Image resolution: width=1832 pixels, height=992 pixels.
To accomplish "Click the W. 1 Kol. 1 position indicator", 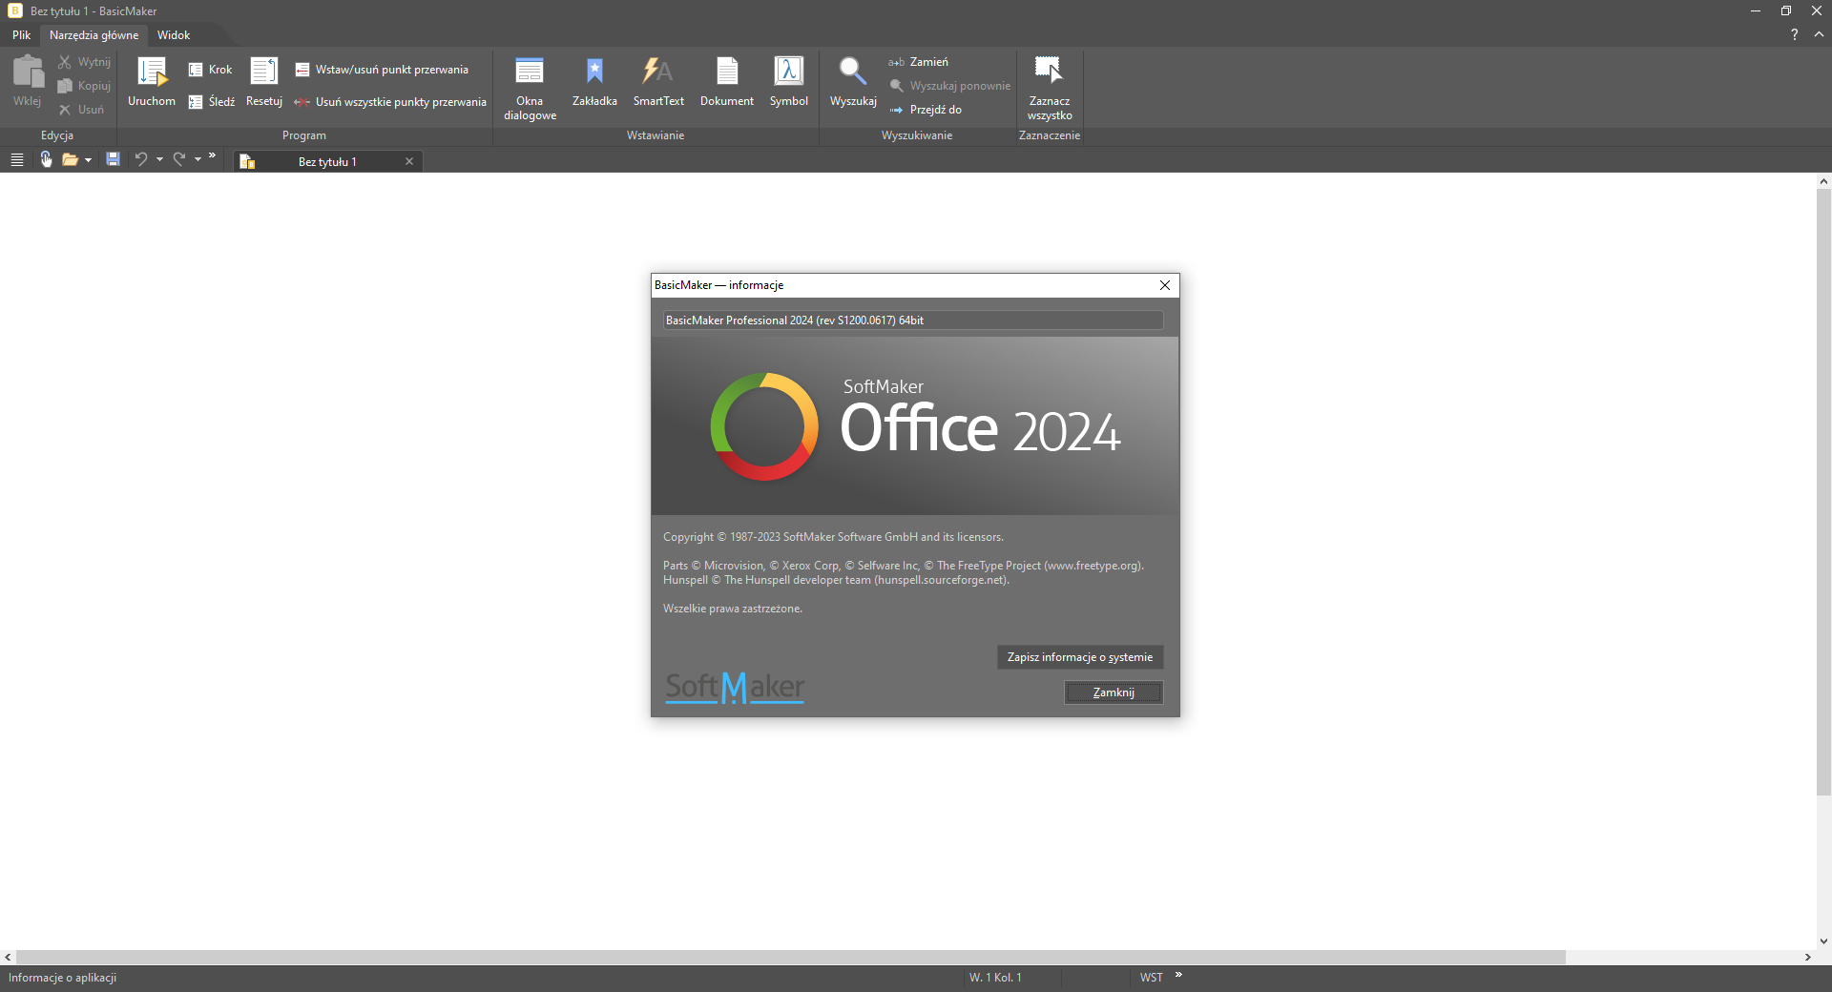I will (x=995, y=978).
